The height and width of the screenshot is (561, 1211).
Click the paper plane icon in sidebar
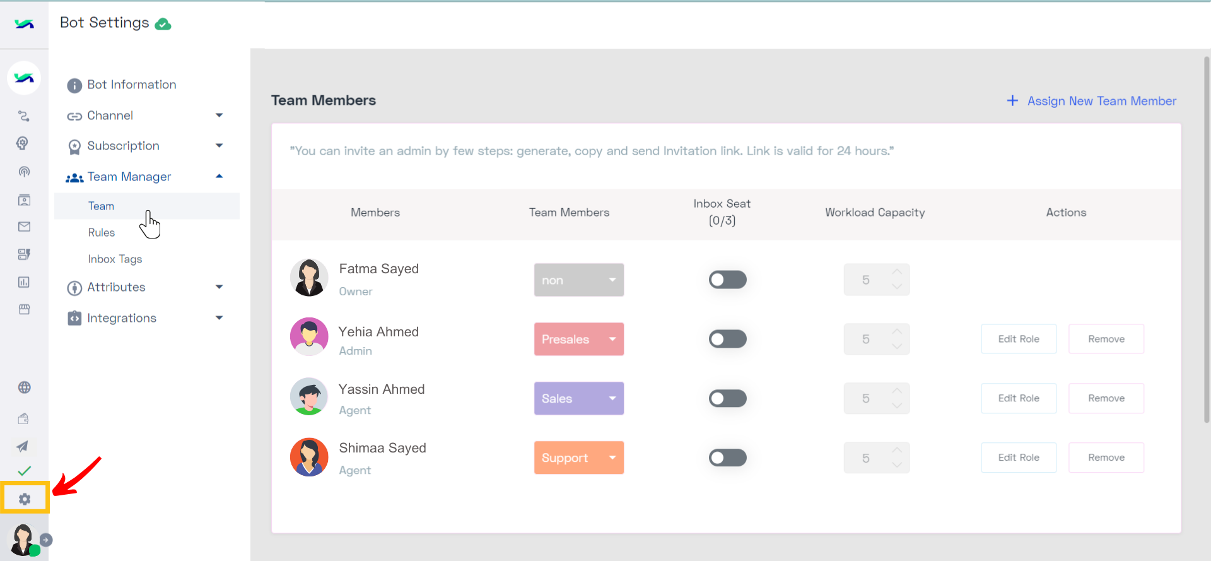23,446
